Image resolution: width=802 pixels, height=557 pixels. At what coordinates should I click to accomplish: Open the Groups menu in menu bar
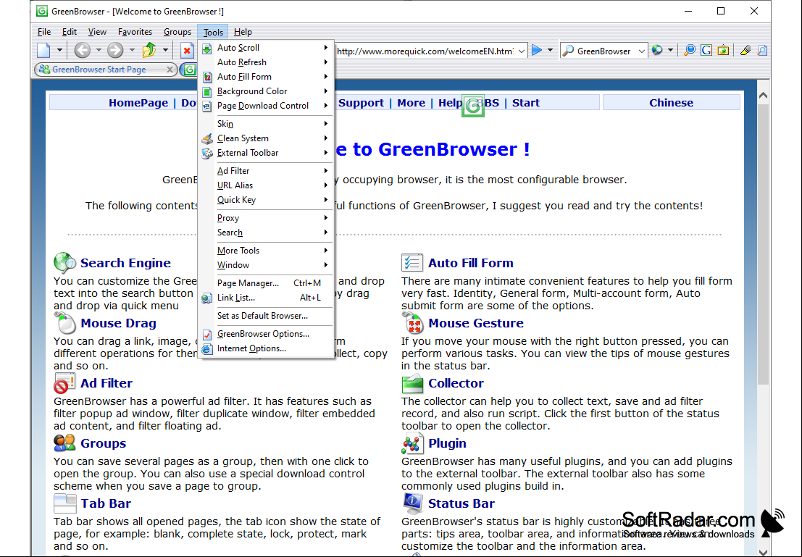177,32
